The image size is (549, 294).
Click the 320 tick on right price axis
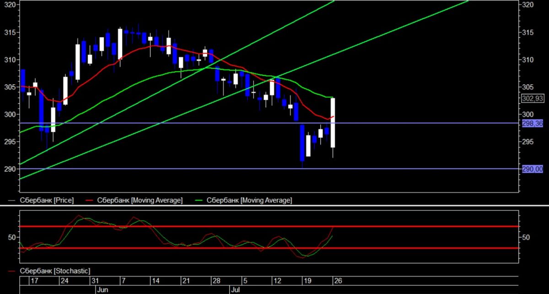(528, 5)
